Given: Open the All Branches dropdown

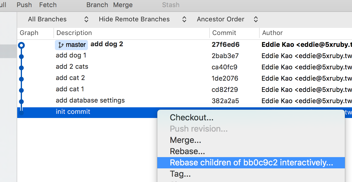Looking at the screenshot, I should 58,19.
